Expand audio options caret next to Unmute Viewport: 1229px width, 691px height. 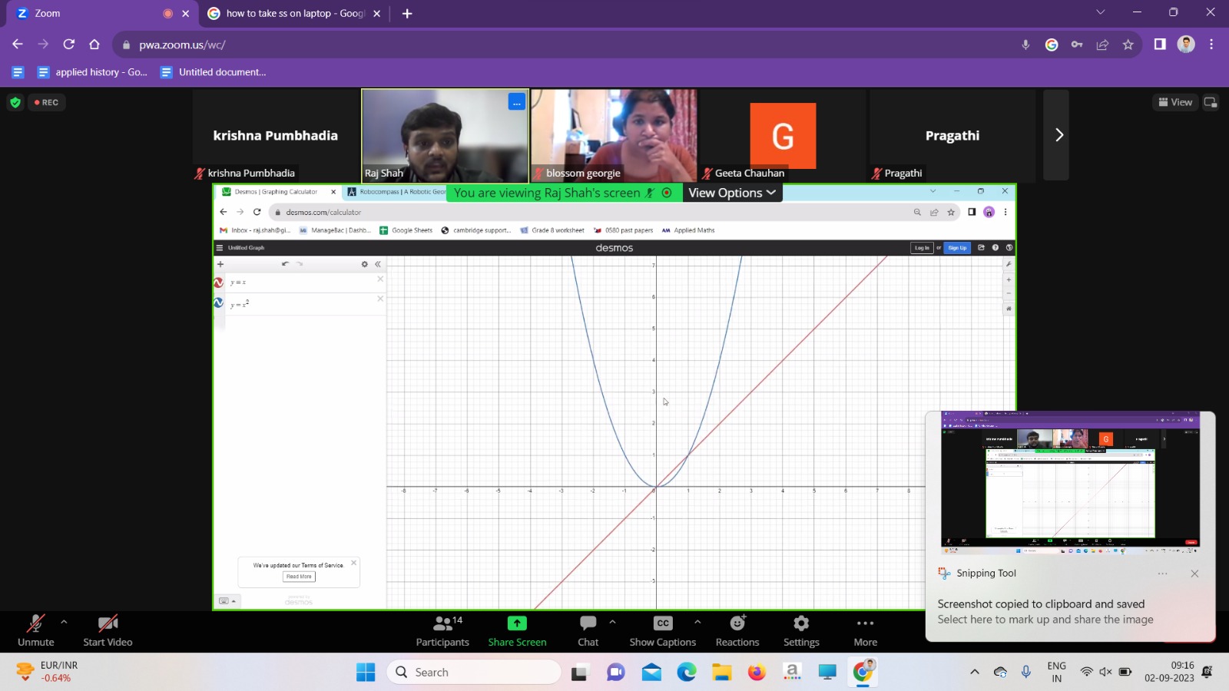click(x=64, y=622)
